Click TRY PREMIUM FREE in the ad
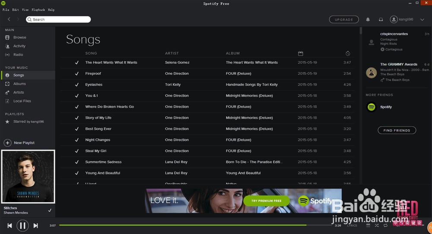This screenshot has height=234, width=432. (267, 201)
